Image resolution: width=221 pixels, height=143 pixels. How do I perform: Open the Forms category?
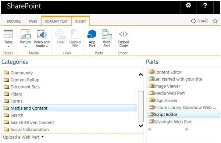[x=13, y=101]
